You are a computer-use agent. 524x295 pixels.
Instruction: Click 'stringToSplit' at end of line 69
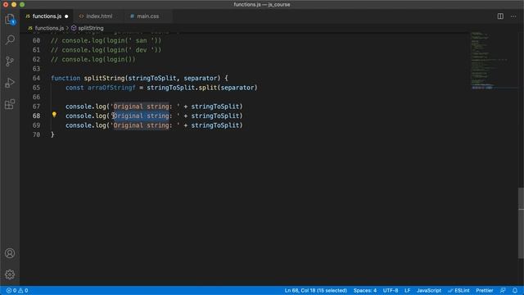tap(215, 125)
